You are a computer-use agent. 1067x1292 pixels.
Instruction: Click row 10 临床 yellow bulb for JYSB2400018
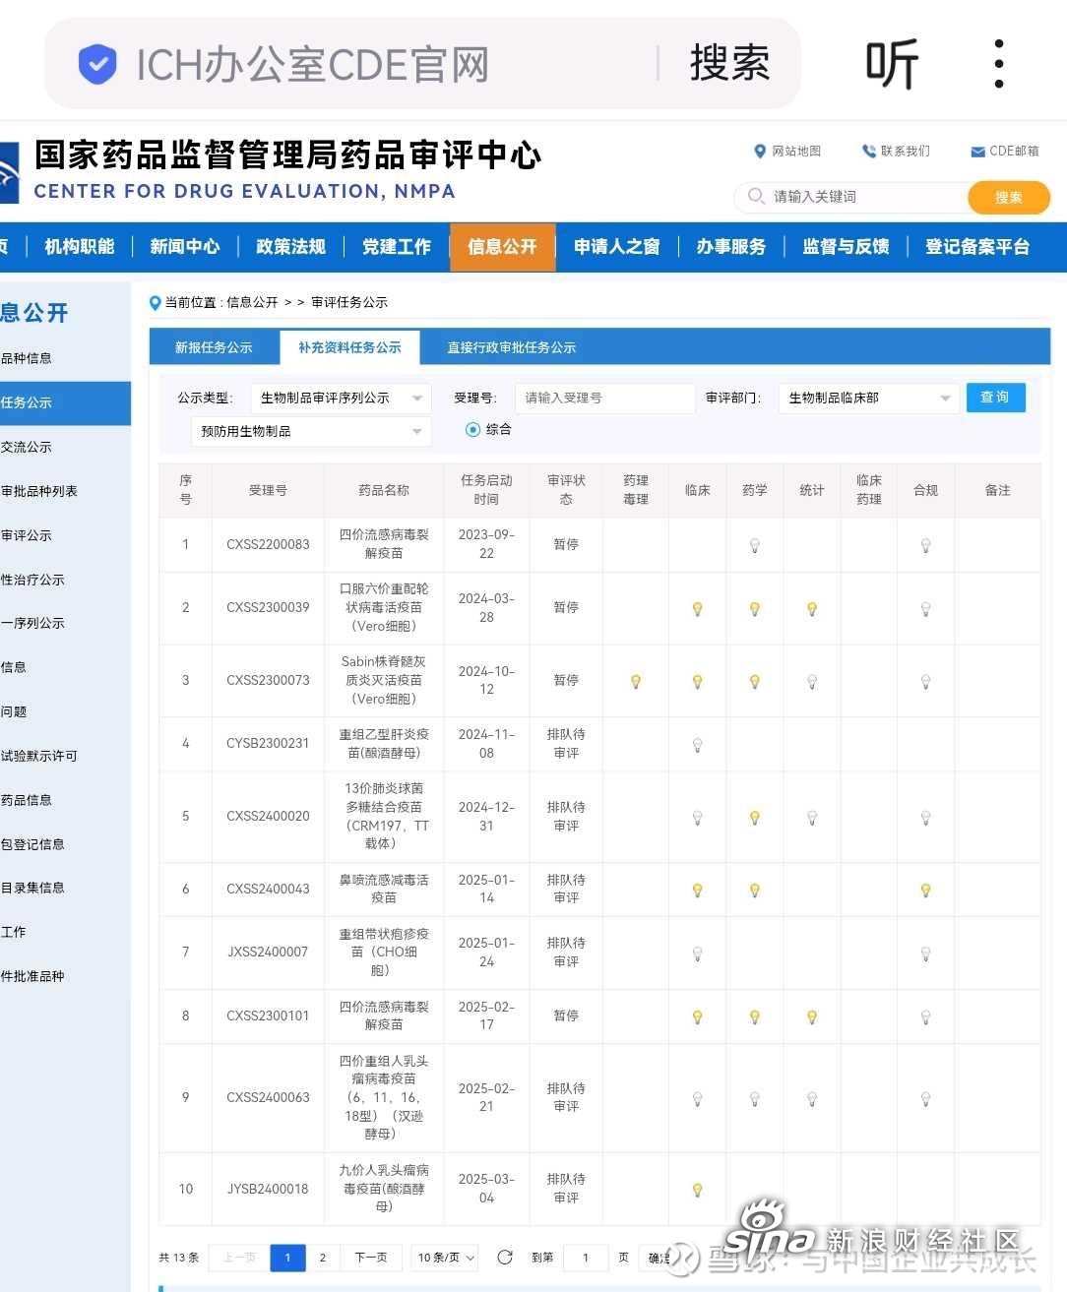[698, 1191]
